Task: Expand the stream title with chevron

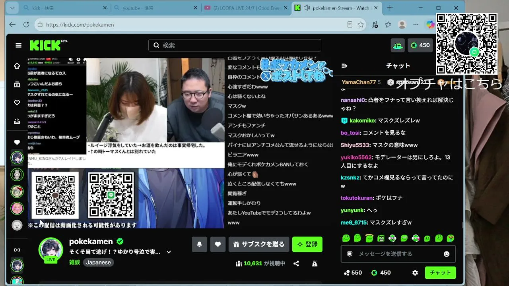Action: pyautogui.click(x=169, y=252)
